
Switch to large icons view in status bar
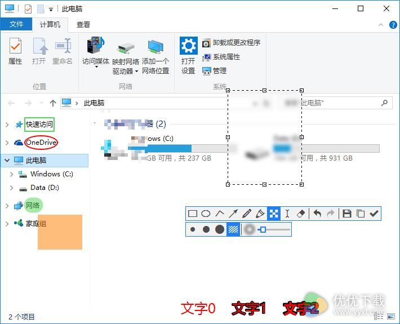(391, 317)
